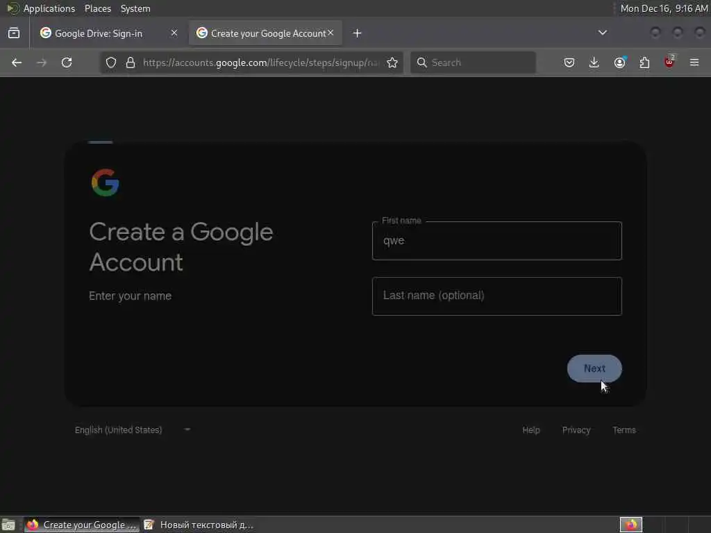Open the tracking protection shield icon
711x533 pixels.
[111, 62]
